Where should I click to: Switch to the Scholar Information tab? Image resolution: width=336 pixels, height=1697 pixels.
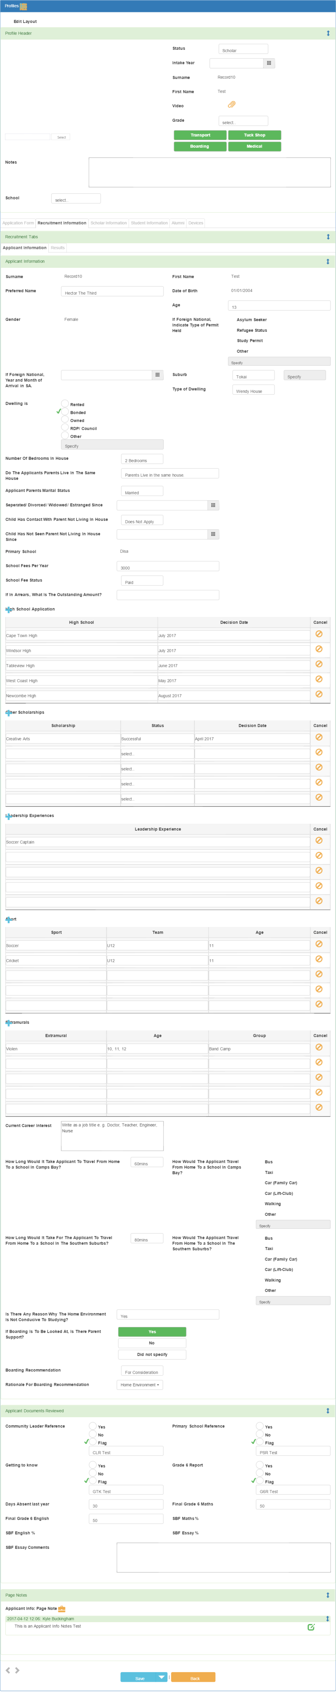pos(109,223)
